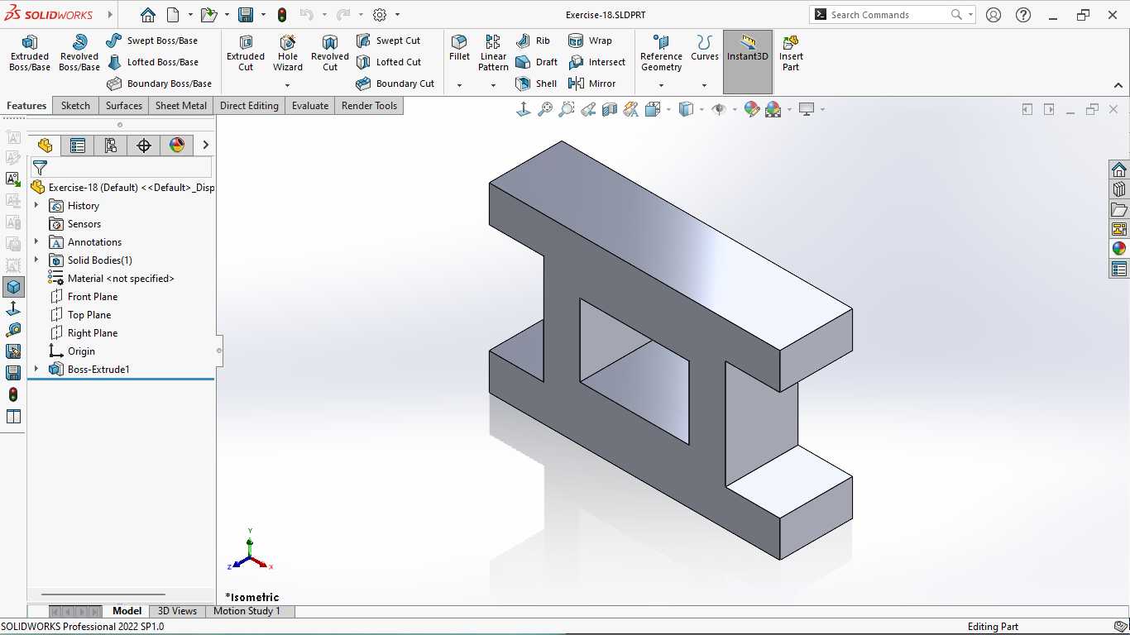This screenshot has width=1130, height=635.
Task: Activate the Revolved Cut tool
Action: pos(330,53)
